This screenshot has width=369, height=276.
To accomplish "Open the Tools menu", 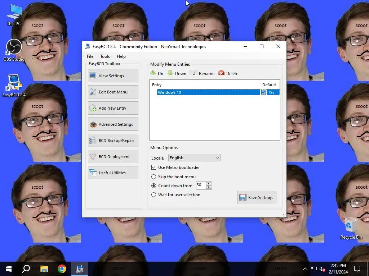I will click(x=105, y=56).
